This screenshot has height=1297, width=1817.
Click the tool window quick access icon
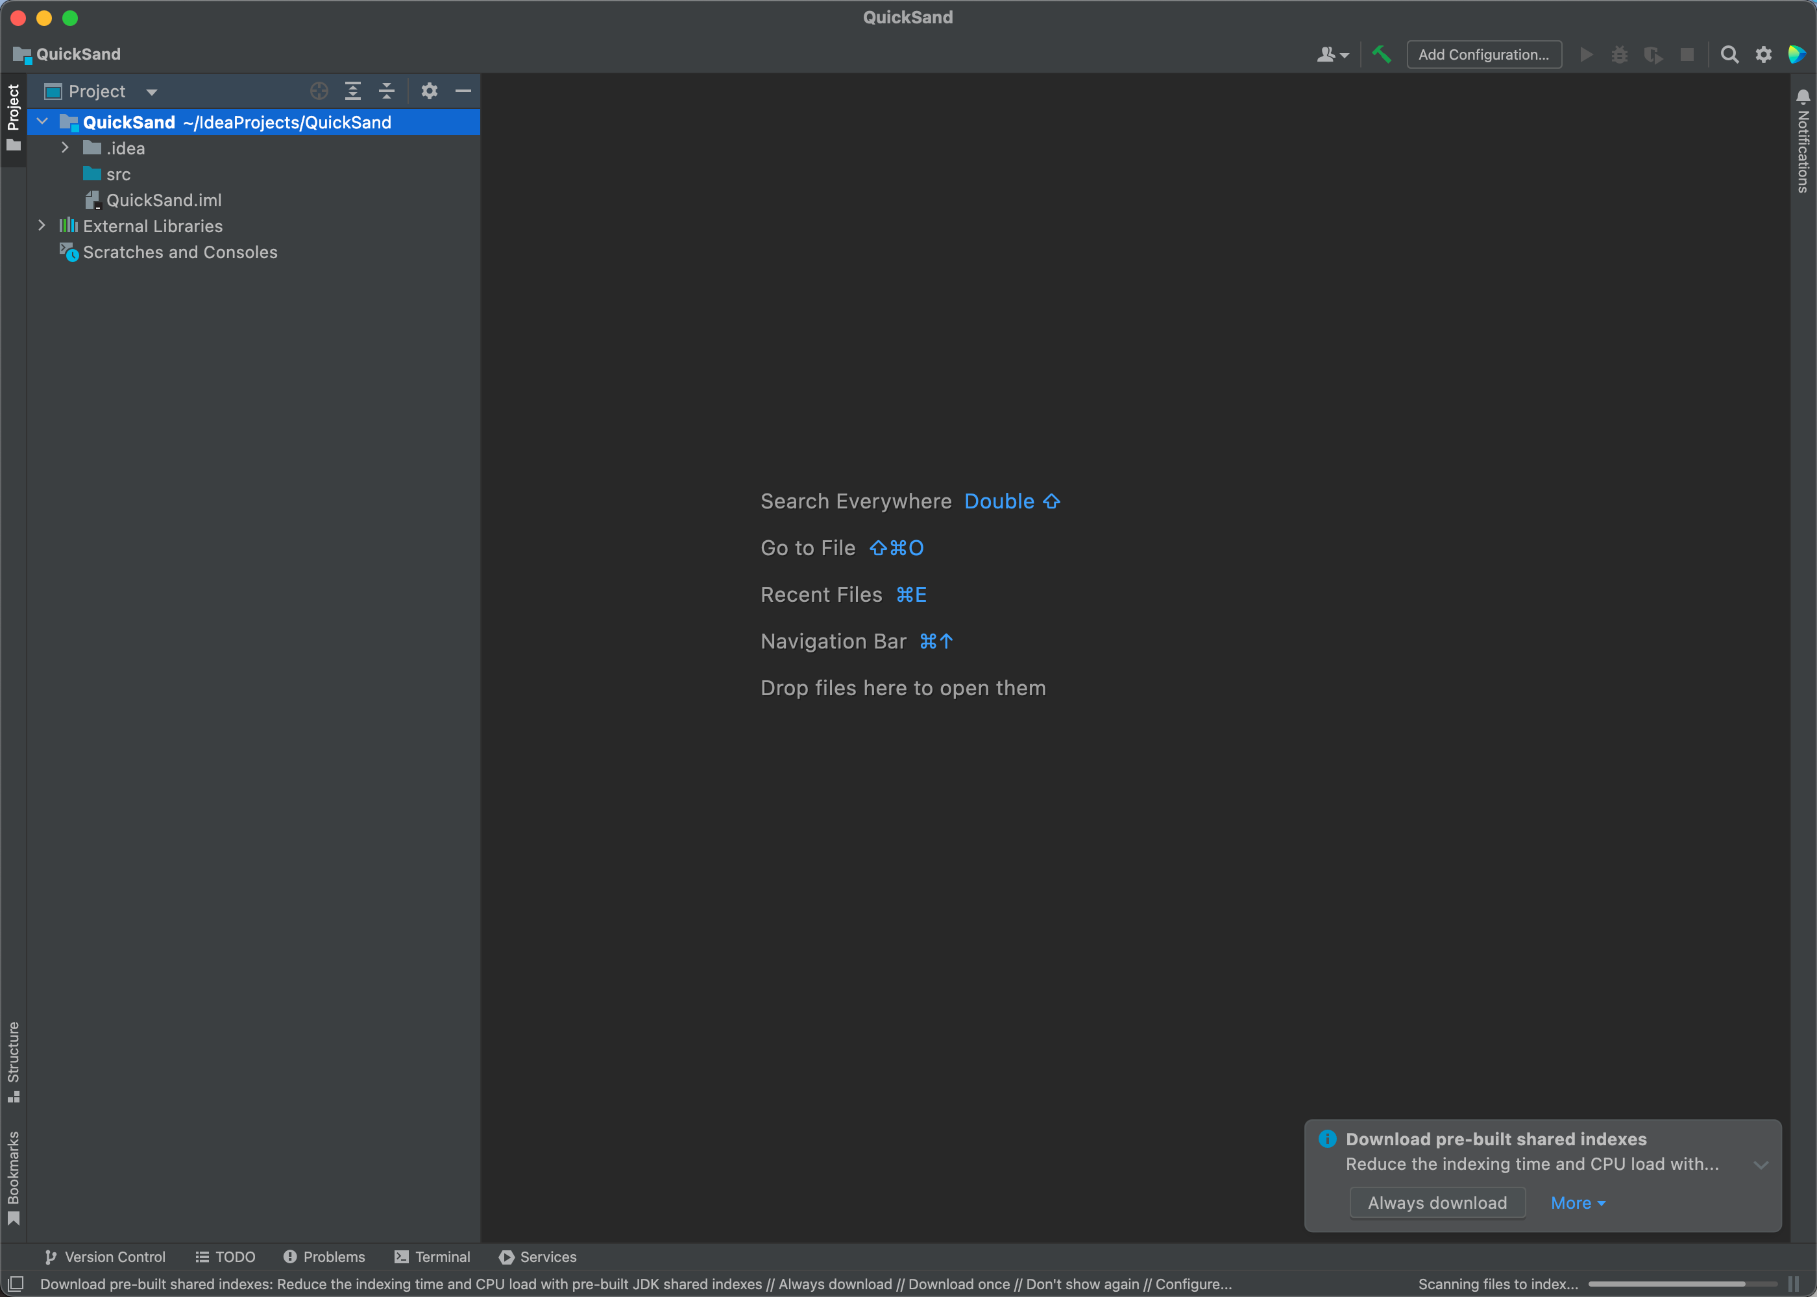tap(15, 1284)
